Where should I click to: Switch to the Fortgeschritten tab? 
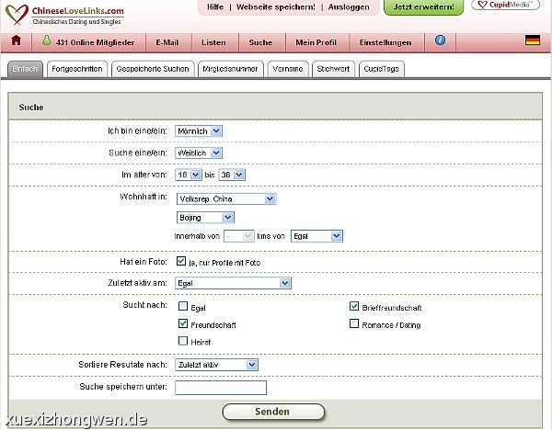[77, 69]
